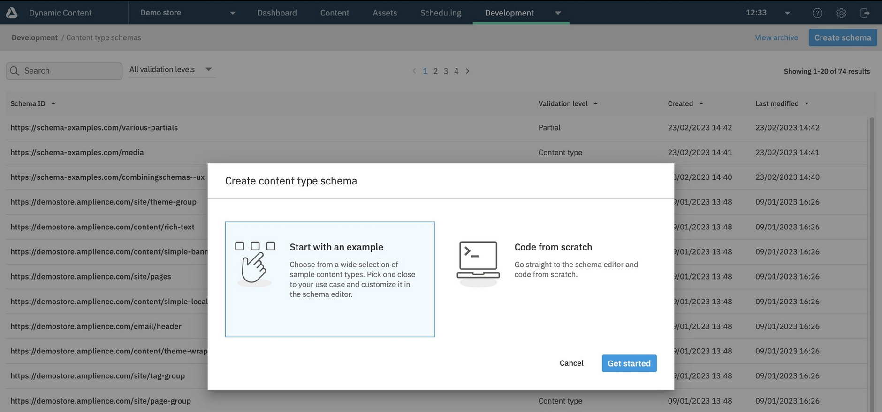Open the help question mark icon
Screen dimensions: 882x412
tap(817, 13)
